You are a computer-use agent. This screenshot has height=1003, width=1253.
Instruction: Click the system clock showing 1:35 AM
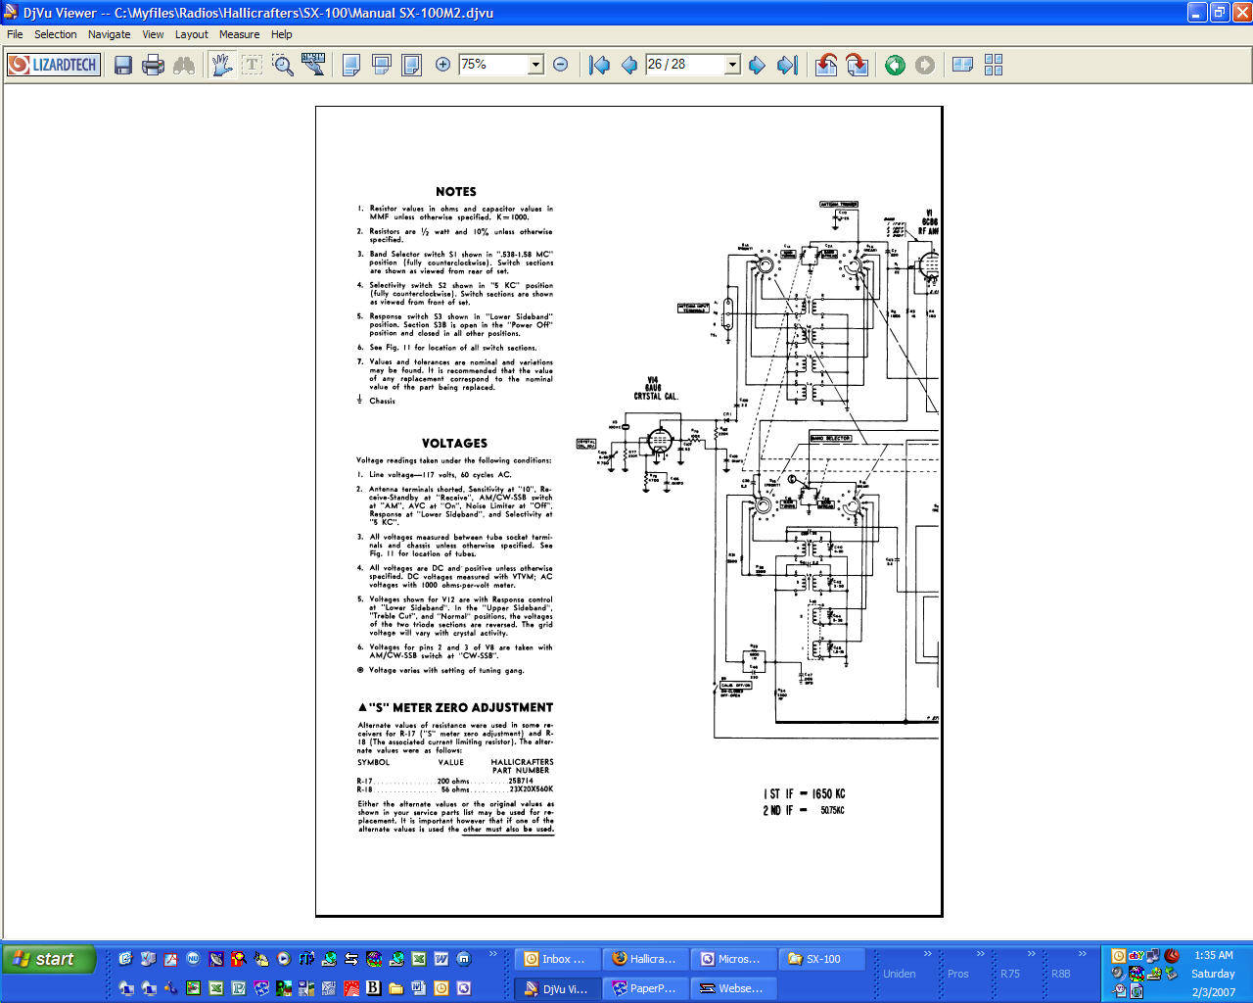click(x=1214, y=955)
